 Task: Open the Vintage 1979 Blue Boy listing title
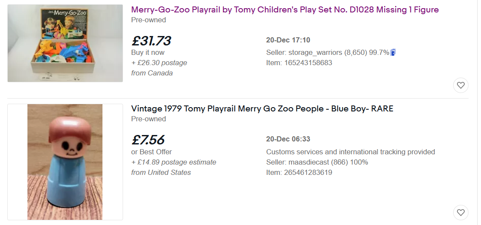(262, 109)
